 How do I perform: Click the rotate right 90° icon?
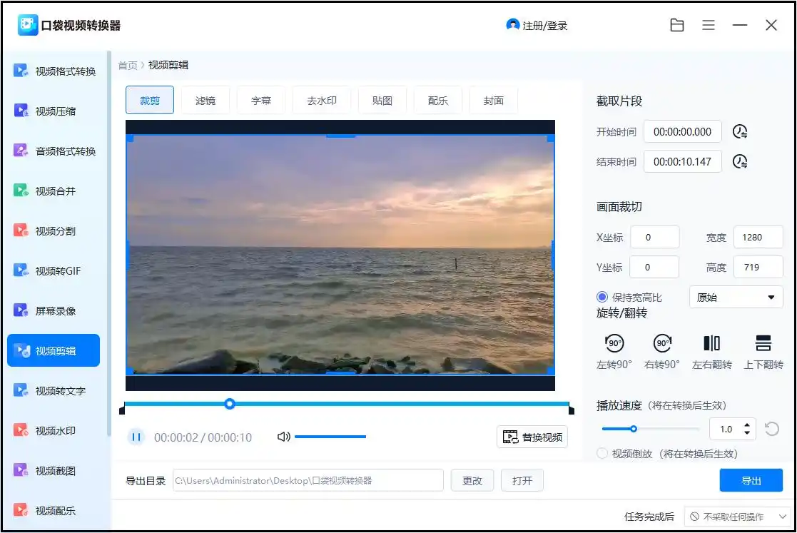pyautogui.click(x=663, y=344)
